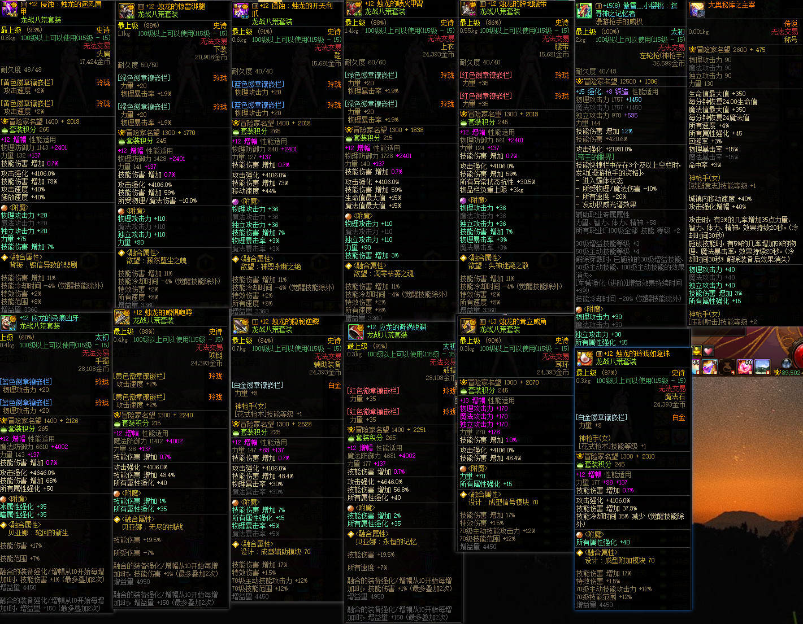Image resolution: width=803 pixels, height=624 pixels.
Task: Select the 漫游枪手的威权 revolver weapon icon
Action: (x=584, y=10)
